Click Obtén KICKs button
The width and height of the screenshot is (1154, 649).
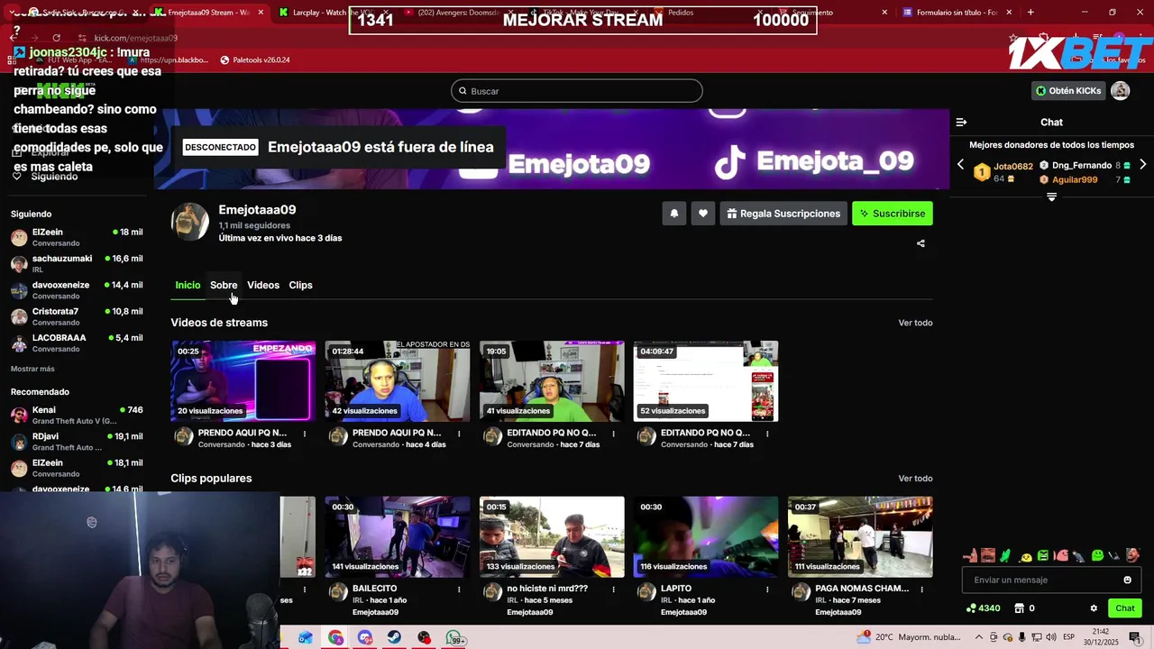[x=1068, y=91]
